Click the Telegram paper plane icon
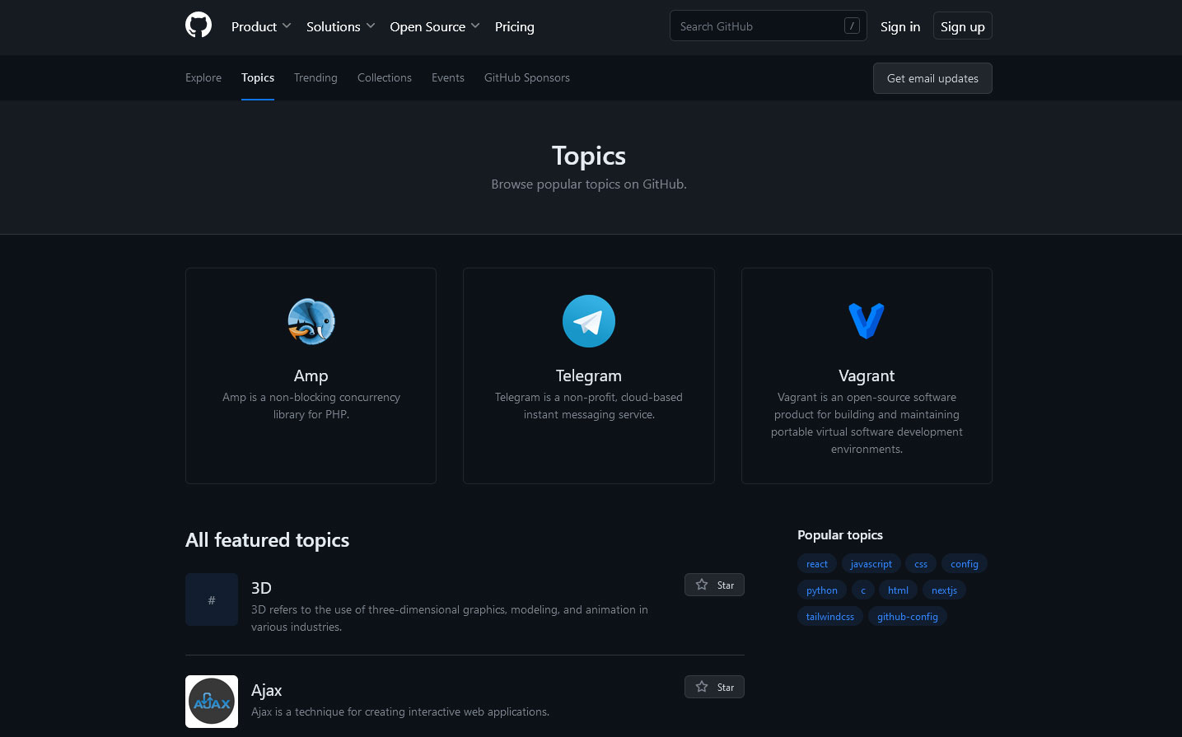The width and height of the screenshot is (1182, 737). (588, 321)
